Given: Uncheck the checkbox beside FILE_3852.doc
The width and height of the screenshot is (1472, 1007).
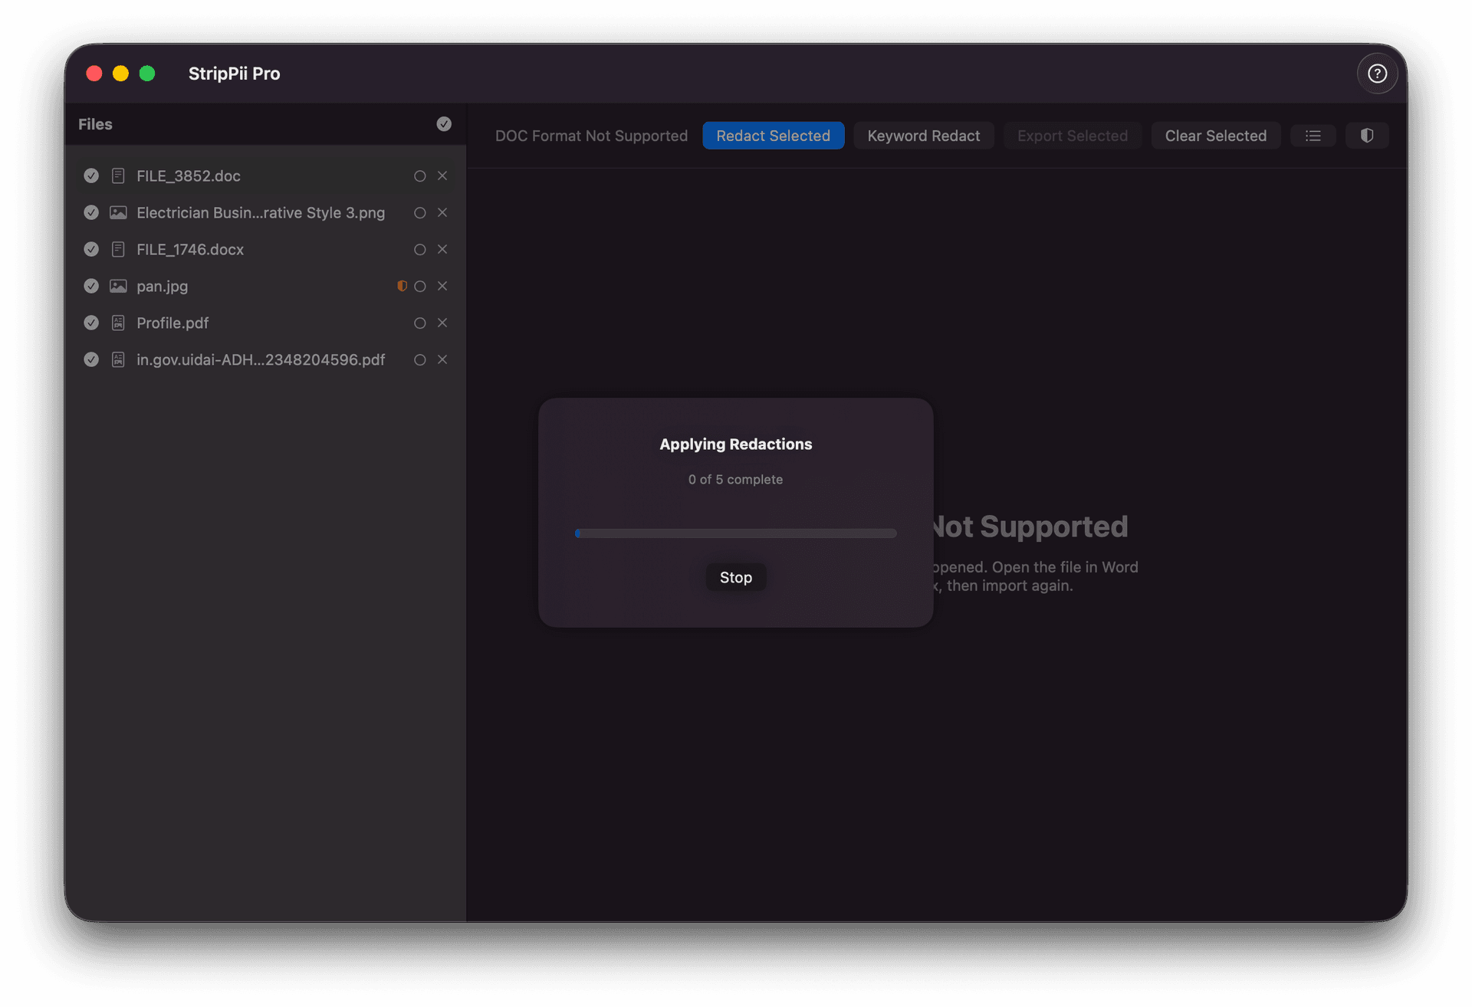Looking at the screenshot, I should coord(91,175).
